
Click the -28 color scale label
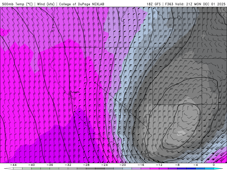(86, 165)
